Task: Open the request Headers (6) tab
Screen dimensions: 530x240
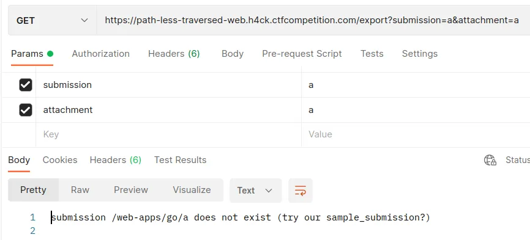Action: [174, 54]
